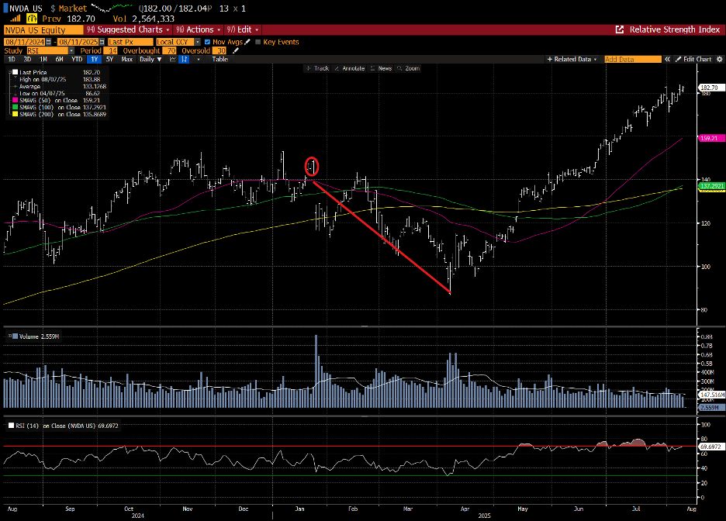The image size is (726, 521).
Task: Switch to line chart type icon
Action: point(173,59)
